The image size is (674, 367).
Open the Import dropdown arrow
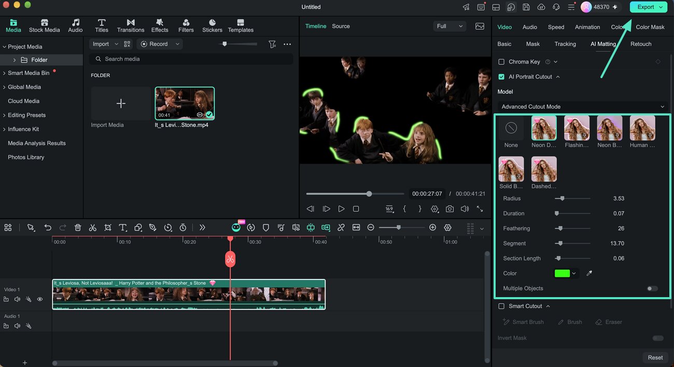(117, 44)
